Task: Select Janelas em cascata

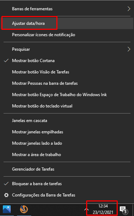Action: point(67,121)
